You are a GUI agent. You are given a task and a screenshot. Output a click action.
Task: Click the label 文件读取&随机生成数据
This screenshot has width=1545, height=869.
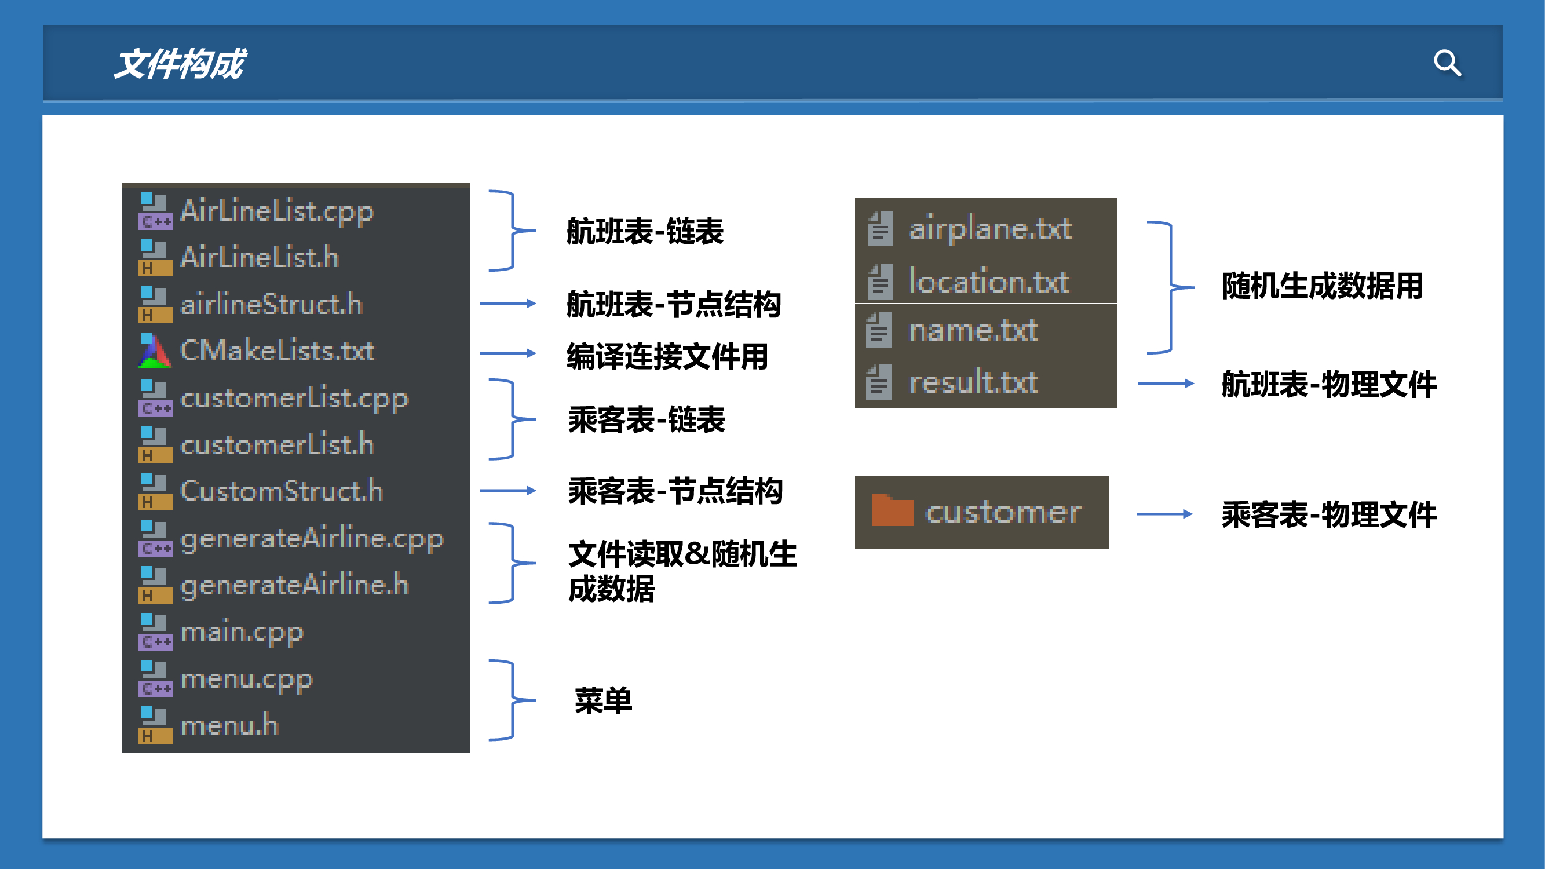[x=682, y=571]
